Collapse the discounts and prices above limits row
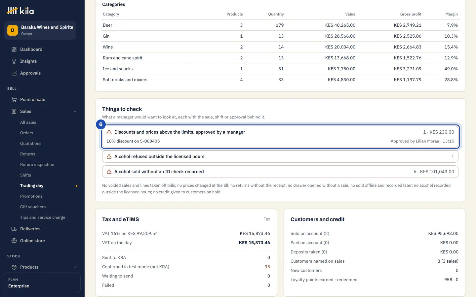This screenshot has width=476, height=297. (x=280, y=132)
